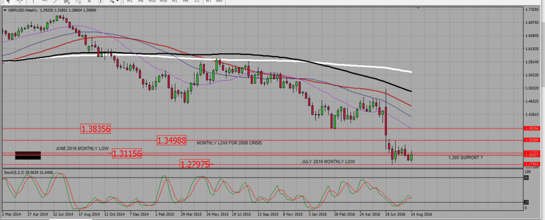Expand the GBPUSD,Weekly triangle menu
Viewport: 545px width, 220px height.
tap(5, 10)
